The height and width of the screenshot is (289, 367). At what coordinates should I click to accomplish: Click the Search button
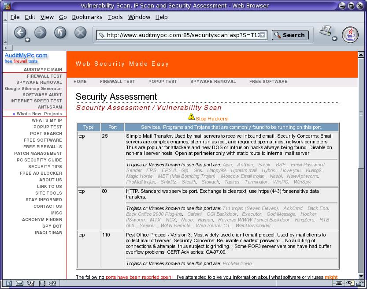(x=290, y=35)
